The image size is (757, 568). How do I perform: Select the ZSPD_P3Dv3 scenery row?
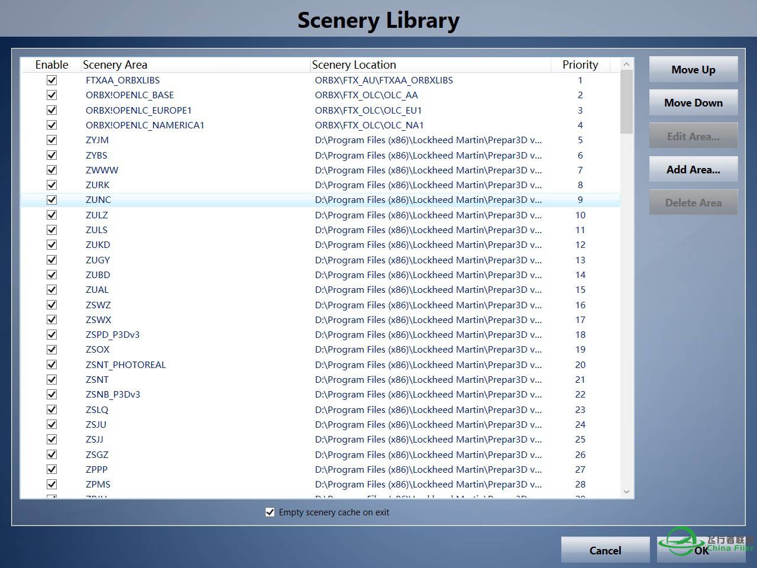tap(113, 335)
